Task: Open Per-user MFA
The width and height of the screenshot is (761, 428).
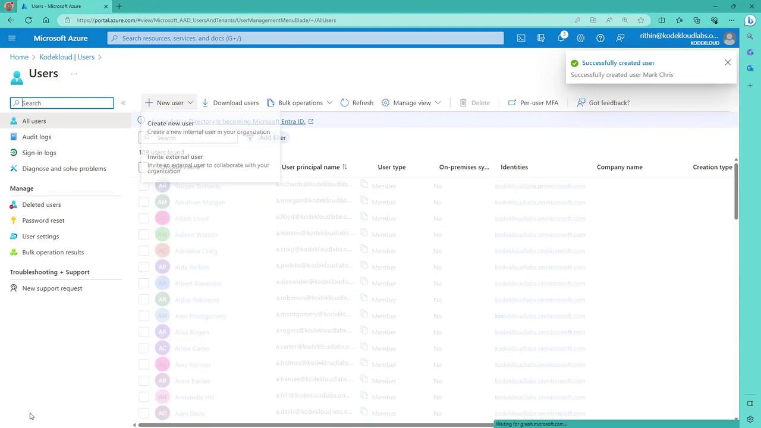Action: tap(533, 103)
